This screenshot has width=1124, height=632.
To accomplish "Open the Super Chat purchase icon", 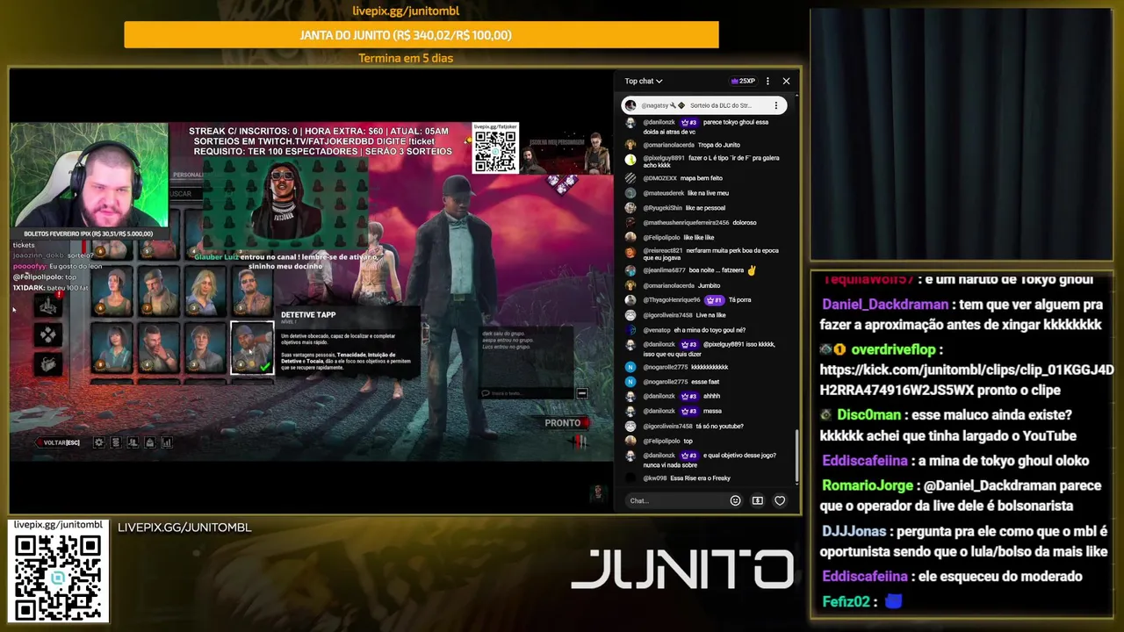I will coord(758,500).
